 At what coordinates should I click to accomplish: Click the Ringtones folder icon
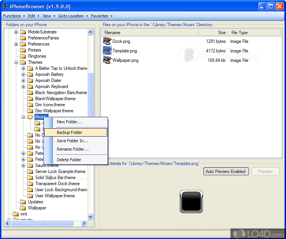tap(23, 56)
